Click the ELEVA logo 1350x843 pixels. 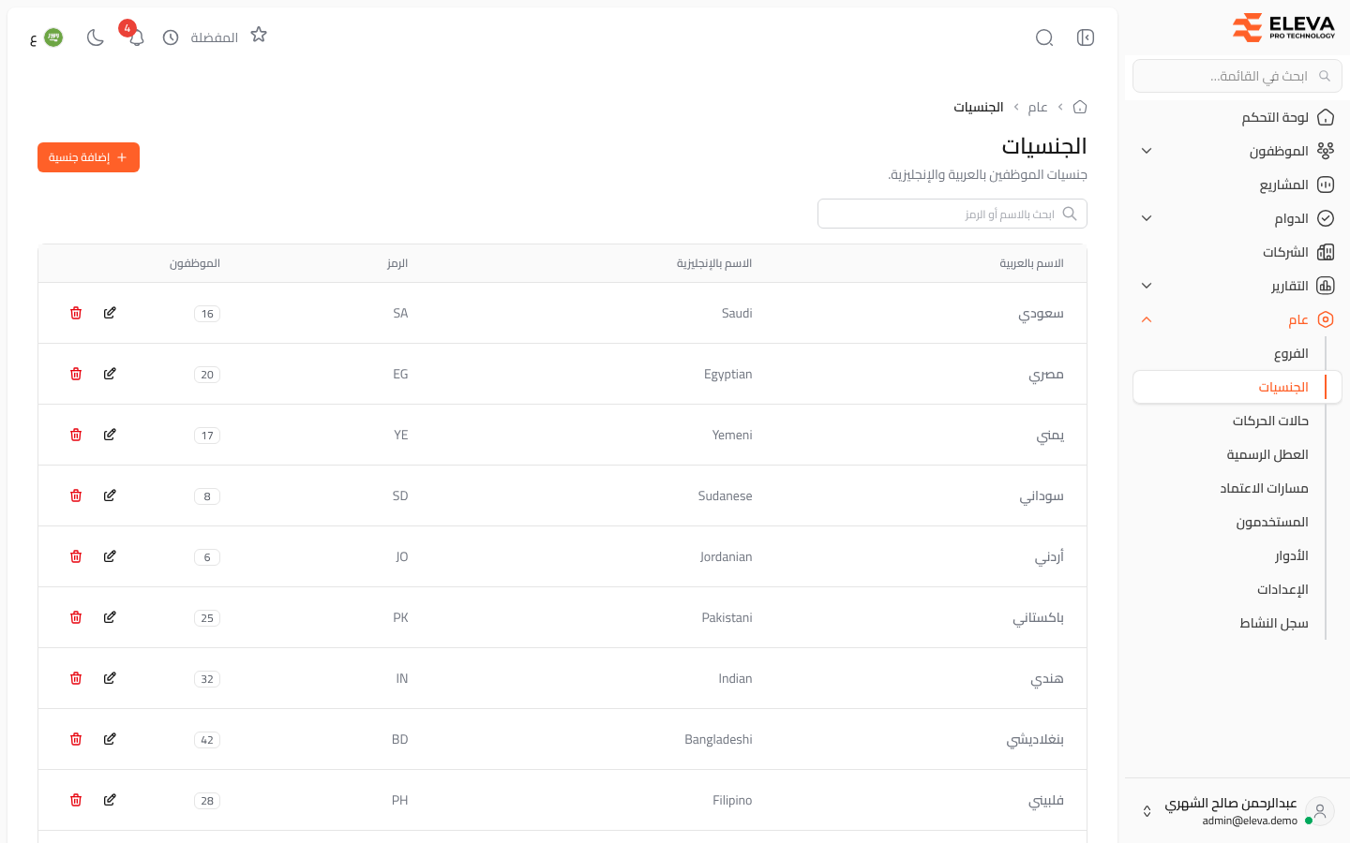click(1283, 27)
